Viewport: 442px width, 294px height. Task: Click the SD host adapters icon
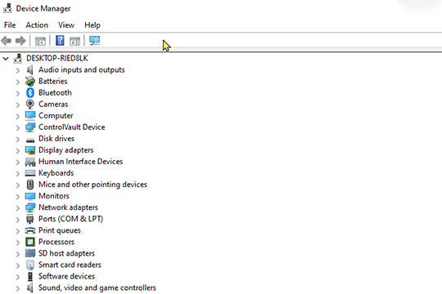coord(30,253)
